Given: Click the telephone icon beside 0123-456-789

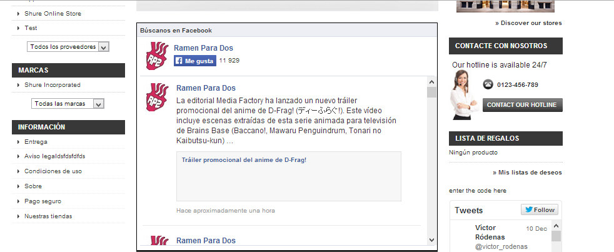Looking at the screenshot, I should click(488, 84).
